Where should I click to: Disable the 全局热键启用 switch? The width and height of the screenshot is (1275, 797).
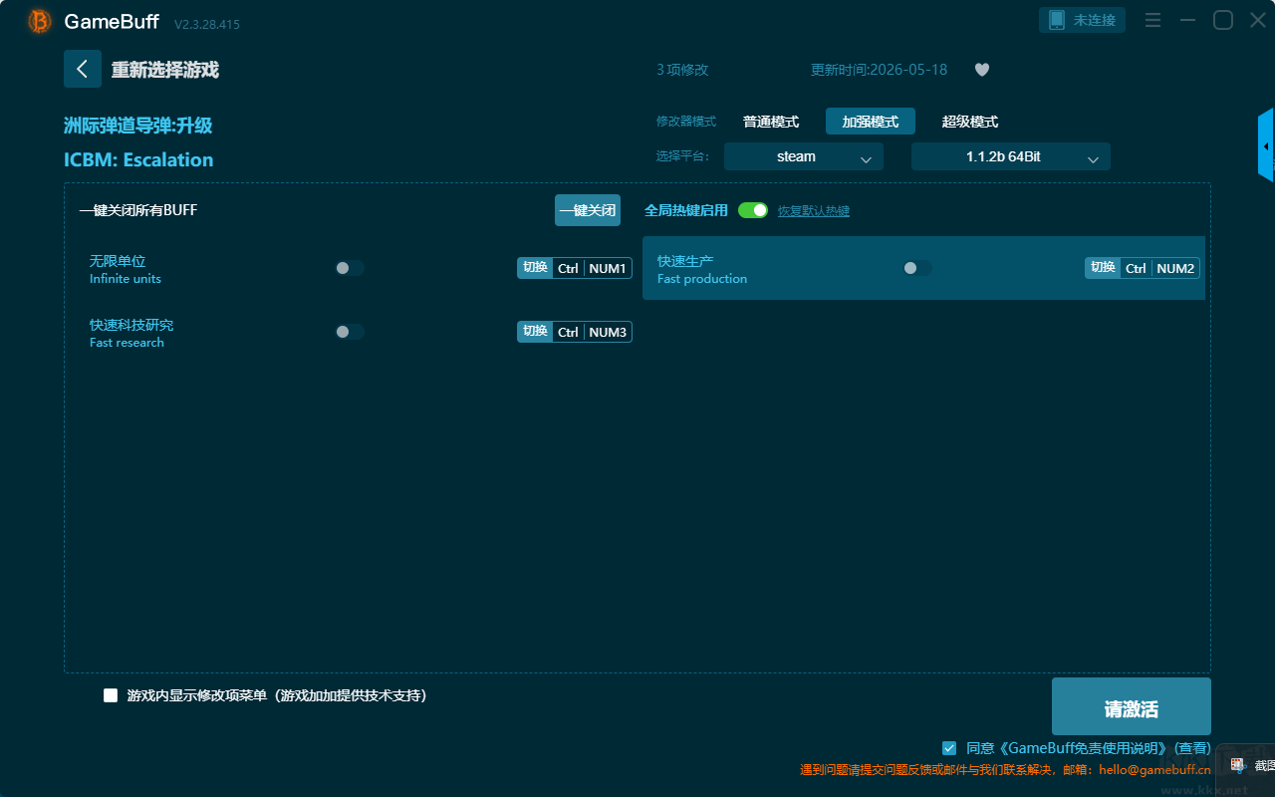(x=753, y=210)
